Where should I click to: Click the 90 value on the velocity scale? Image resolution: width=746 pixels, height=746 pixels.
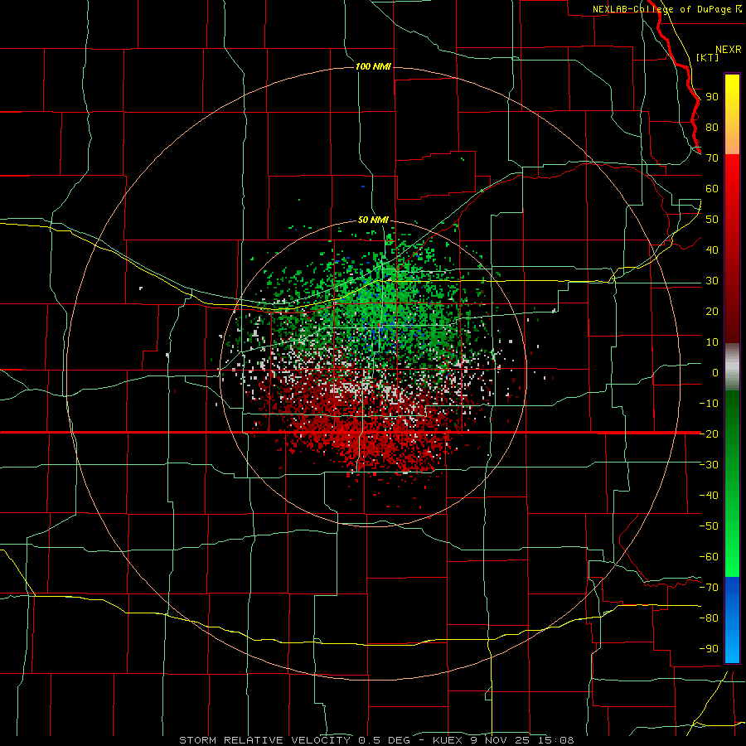click(x=712, y=97)
